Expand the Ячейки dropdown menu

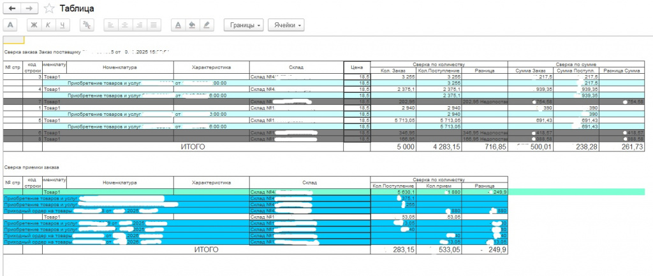[x=286, y=25]
